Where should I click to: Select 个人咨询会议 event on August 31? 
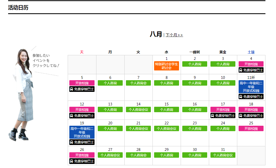[223, 155]
